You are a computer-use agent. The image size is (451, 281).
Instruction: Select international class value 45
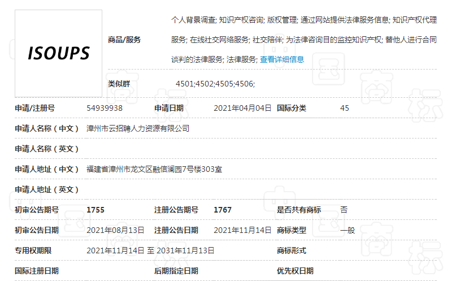coord(345,108)
